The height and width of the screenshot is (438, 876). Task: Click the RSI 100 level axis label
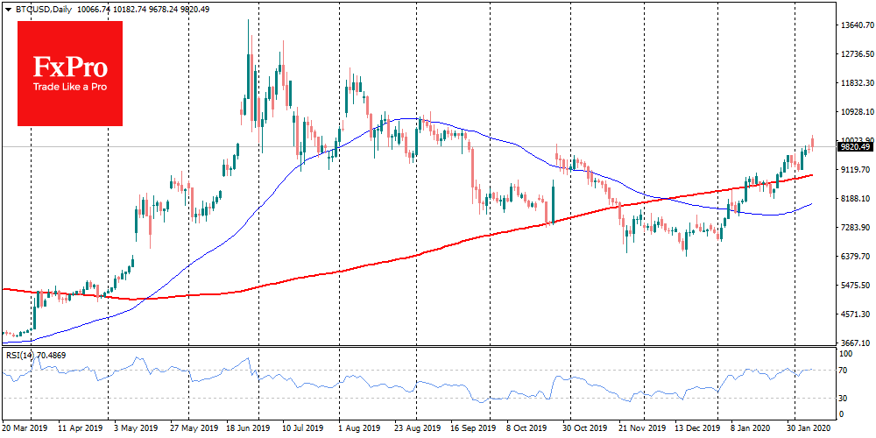[846, 355]
